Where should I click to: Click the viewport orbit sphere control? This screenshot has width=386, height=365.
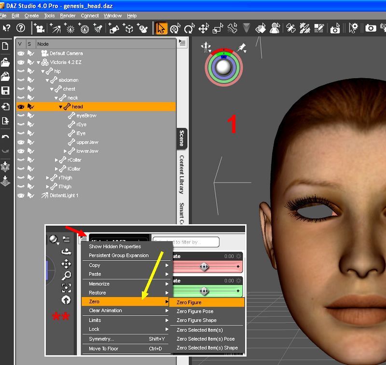[223, 67]
